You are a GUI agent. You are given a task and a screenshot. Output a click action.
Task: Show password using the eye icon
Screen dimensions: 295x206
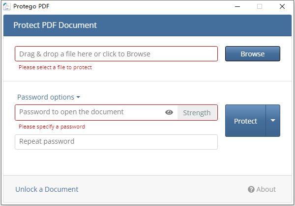click(x=169, y=112)
